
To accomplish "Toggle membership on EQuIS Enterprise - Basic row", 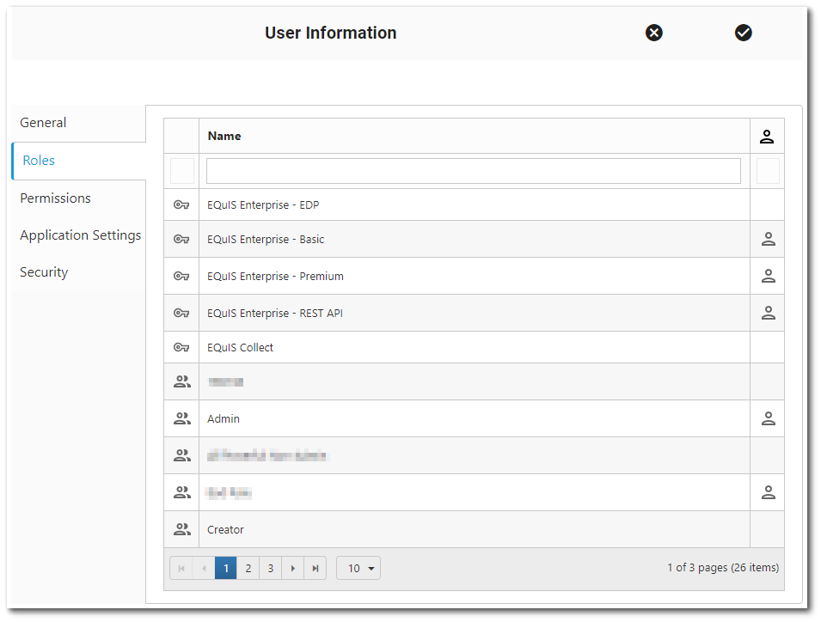I will click(x=768, y=239).
